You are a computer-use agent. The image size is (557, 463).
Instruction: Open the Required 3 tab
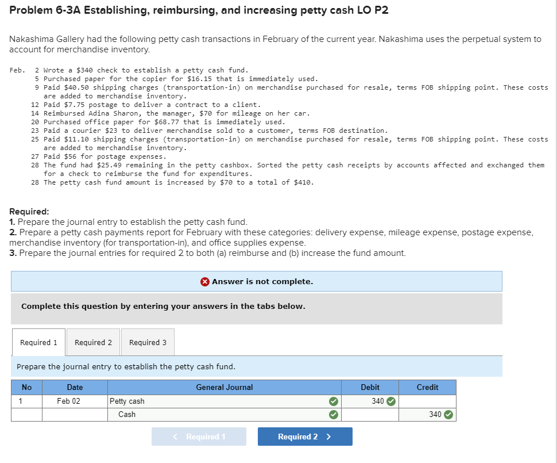tap(147, 342)
